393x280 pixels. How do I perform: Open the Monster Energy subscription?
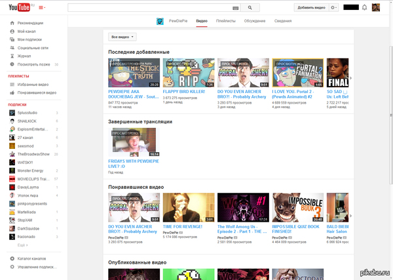(30, 170)
